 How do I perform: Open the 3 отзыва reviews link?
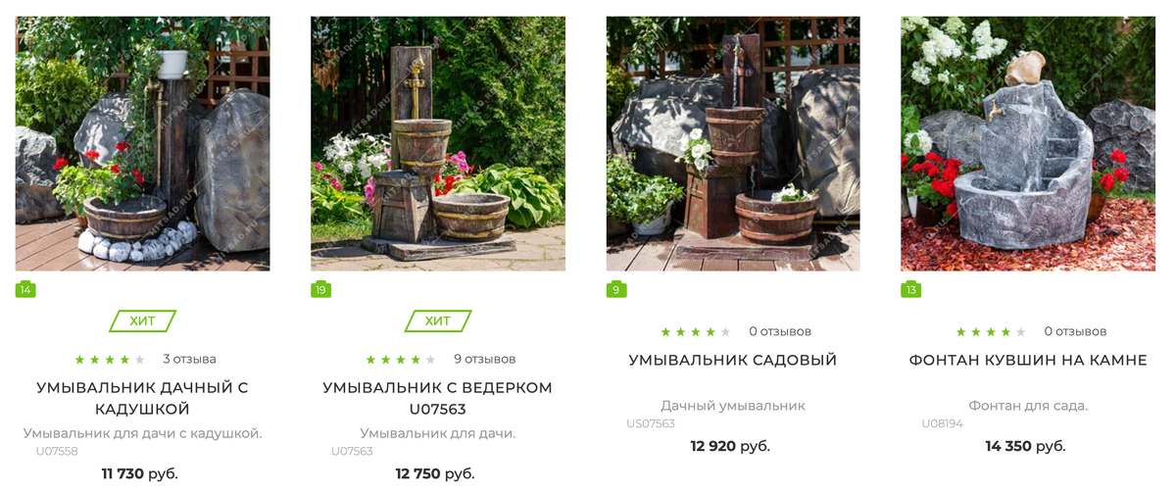point(189,359)
